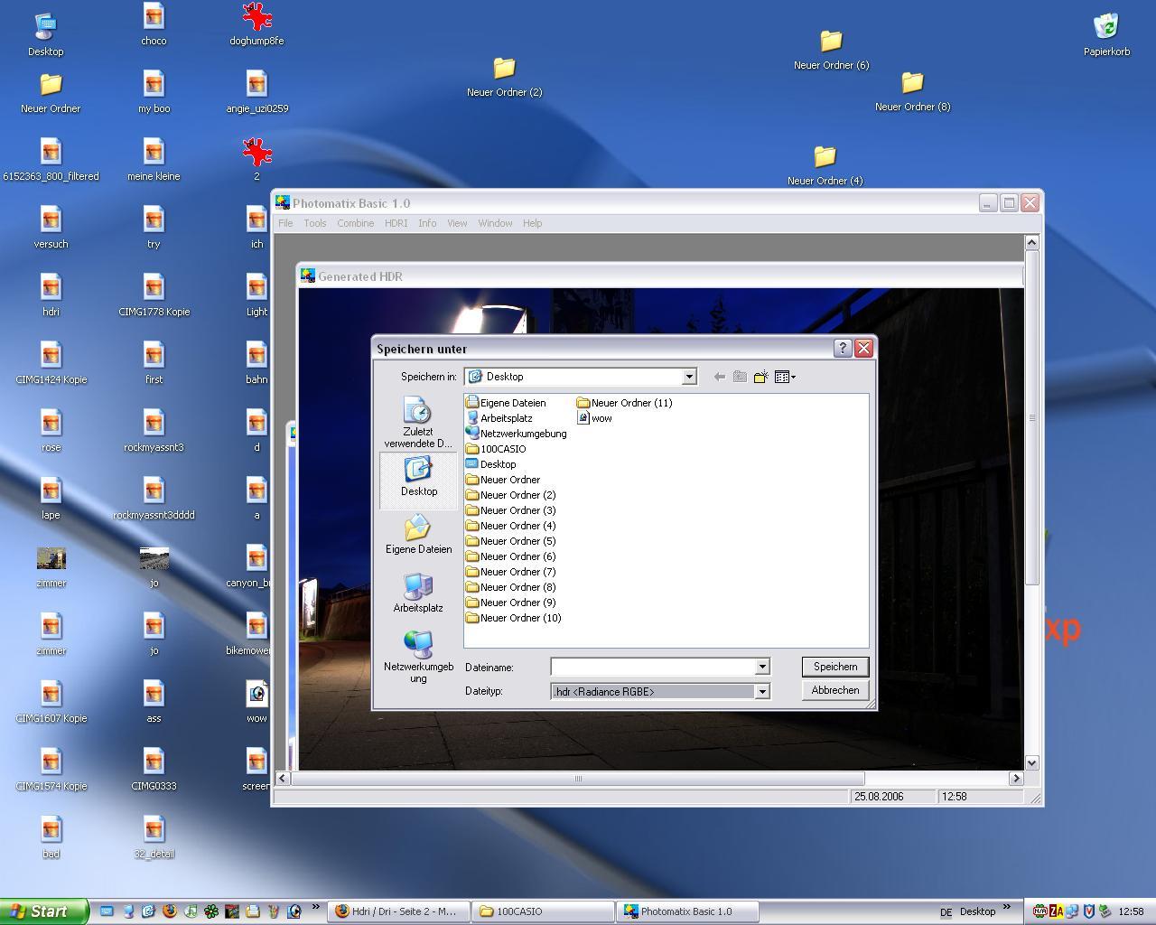Viewport: 1156px width, 925px height.
Task: Select Neuer Ordner (5) in file list
Action: (511, 541)
